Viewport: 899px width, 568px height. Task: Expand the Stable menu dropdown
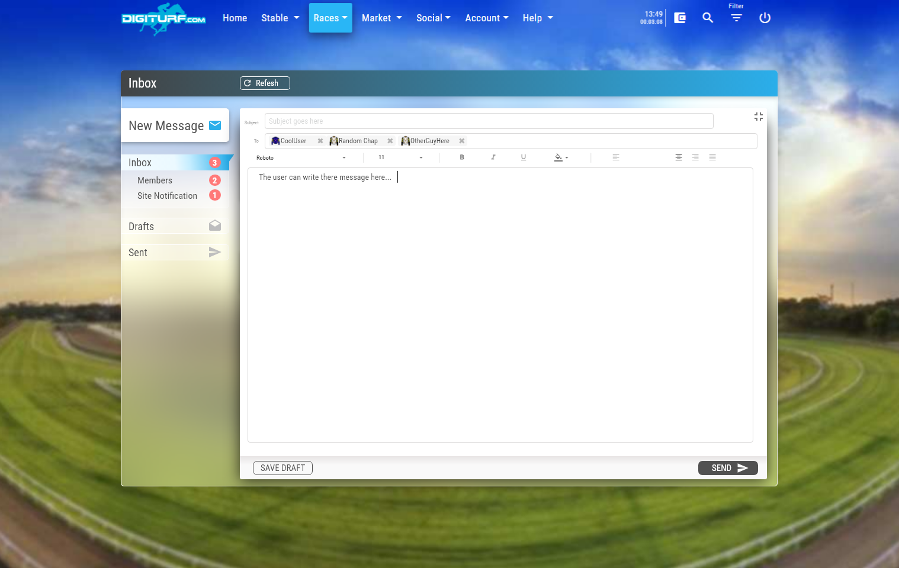point(280,18)
